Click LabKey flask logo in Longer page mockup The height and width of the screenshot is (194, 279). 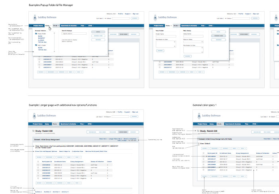pos(34,116)
